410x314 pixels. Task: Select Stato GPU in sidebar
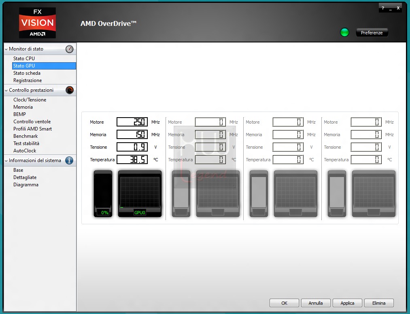[x=44, y=66]
